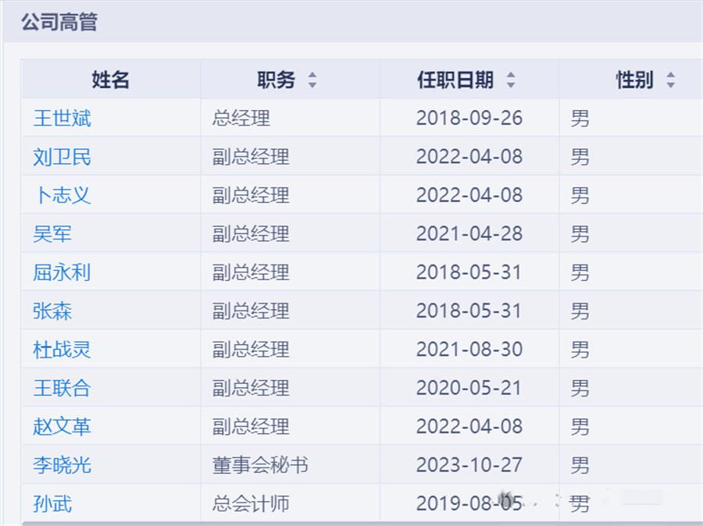This screenshot has width=703, height=526.
Task: Open 王世斌 executive profile link
Action: [x=62, y=119]
